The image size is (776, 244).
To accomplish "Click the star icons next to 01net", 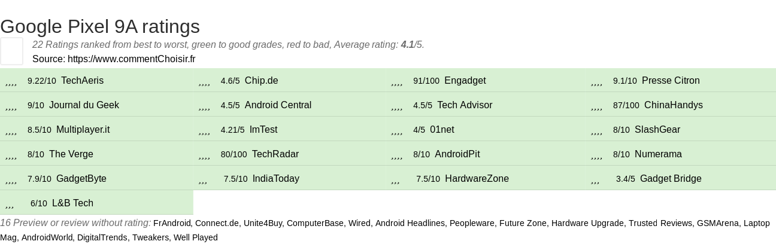I will 396,130.
